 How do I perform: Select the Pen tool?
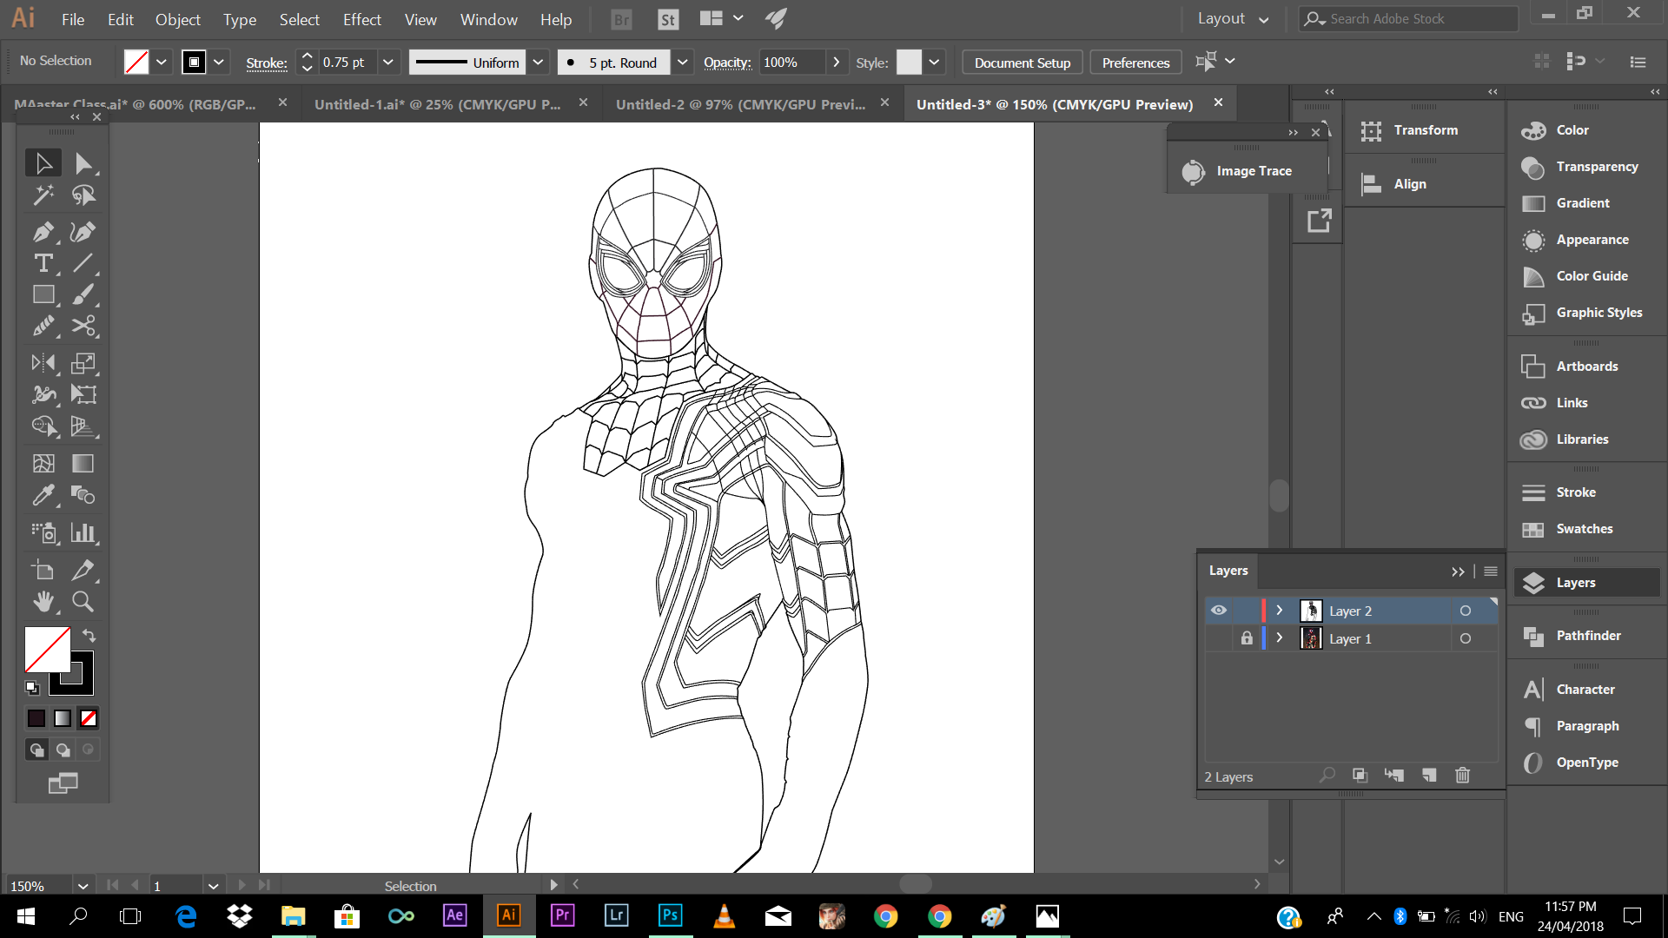click(43, 232)
